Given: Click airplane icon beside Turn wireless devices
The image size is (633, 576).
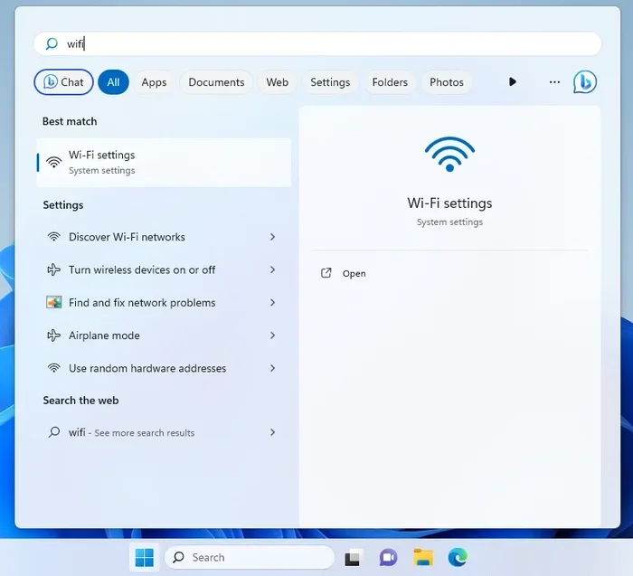Looking at the screenshot, I should [x=53, y=269].
